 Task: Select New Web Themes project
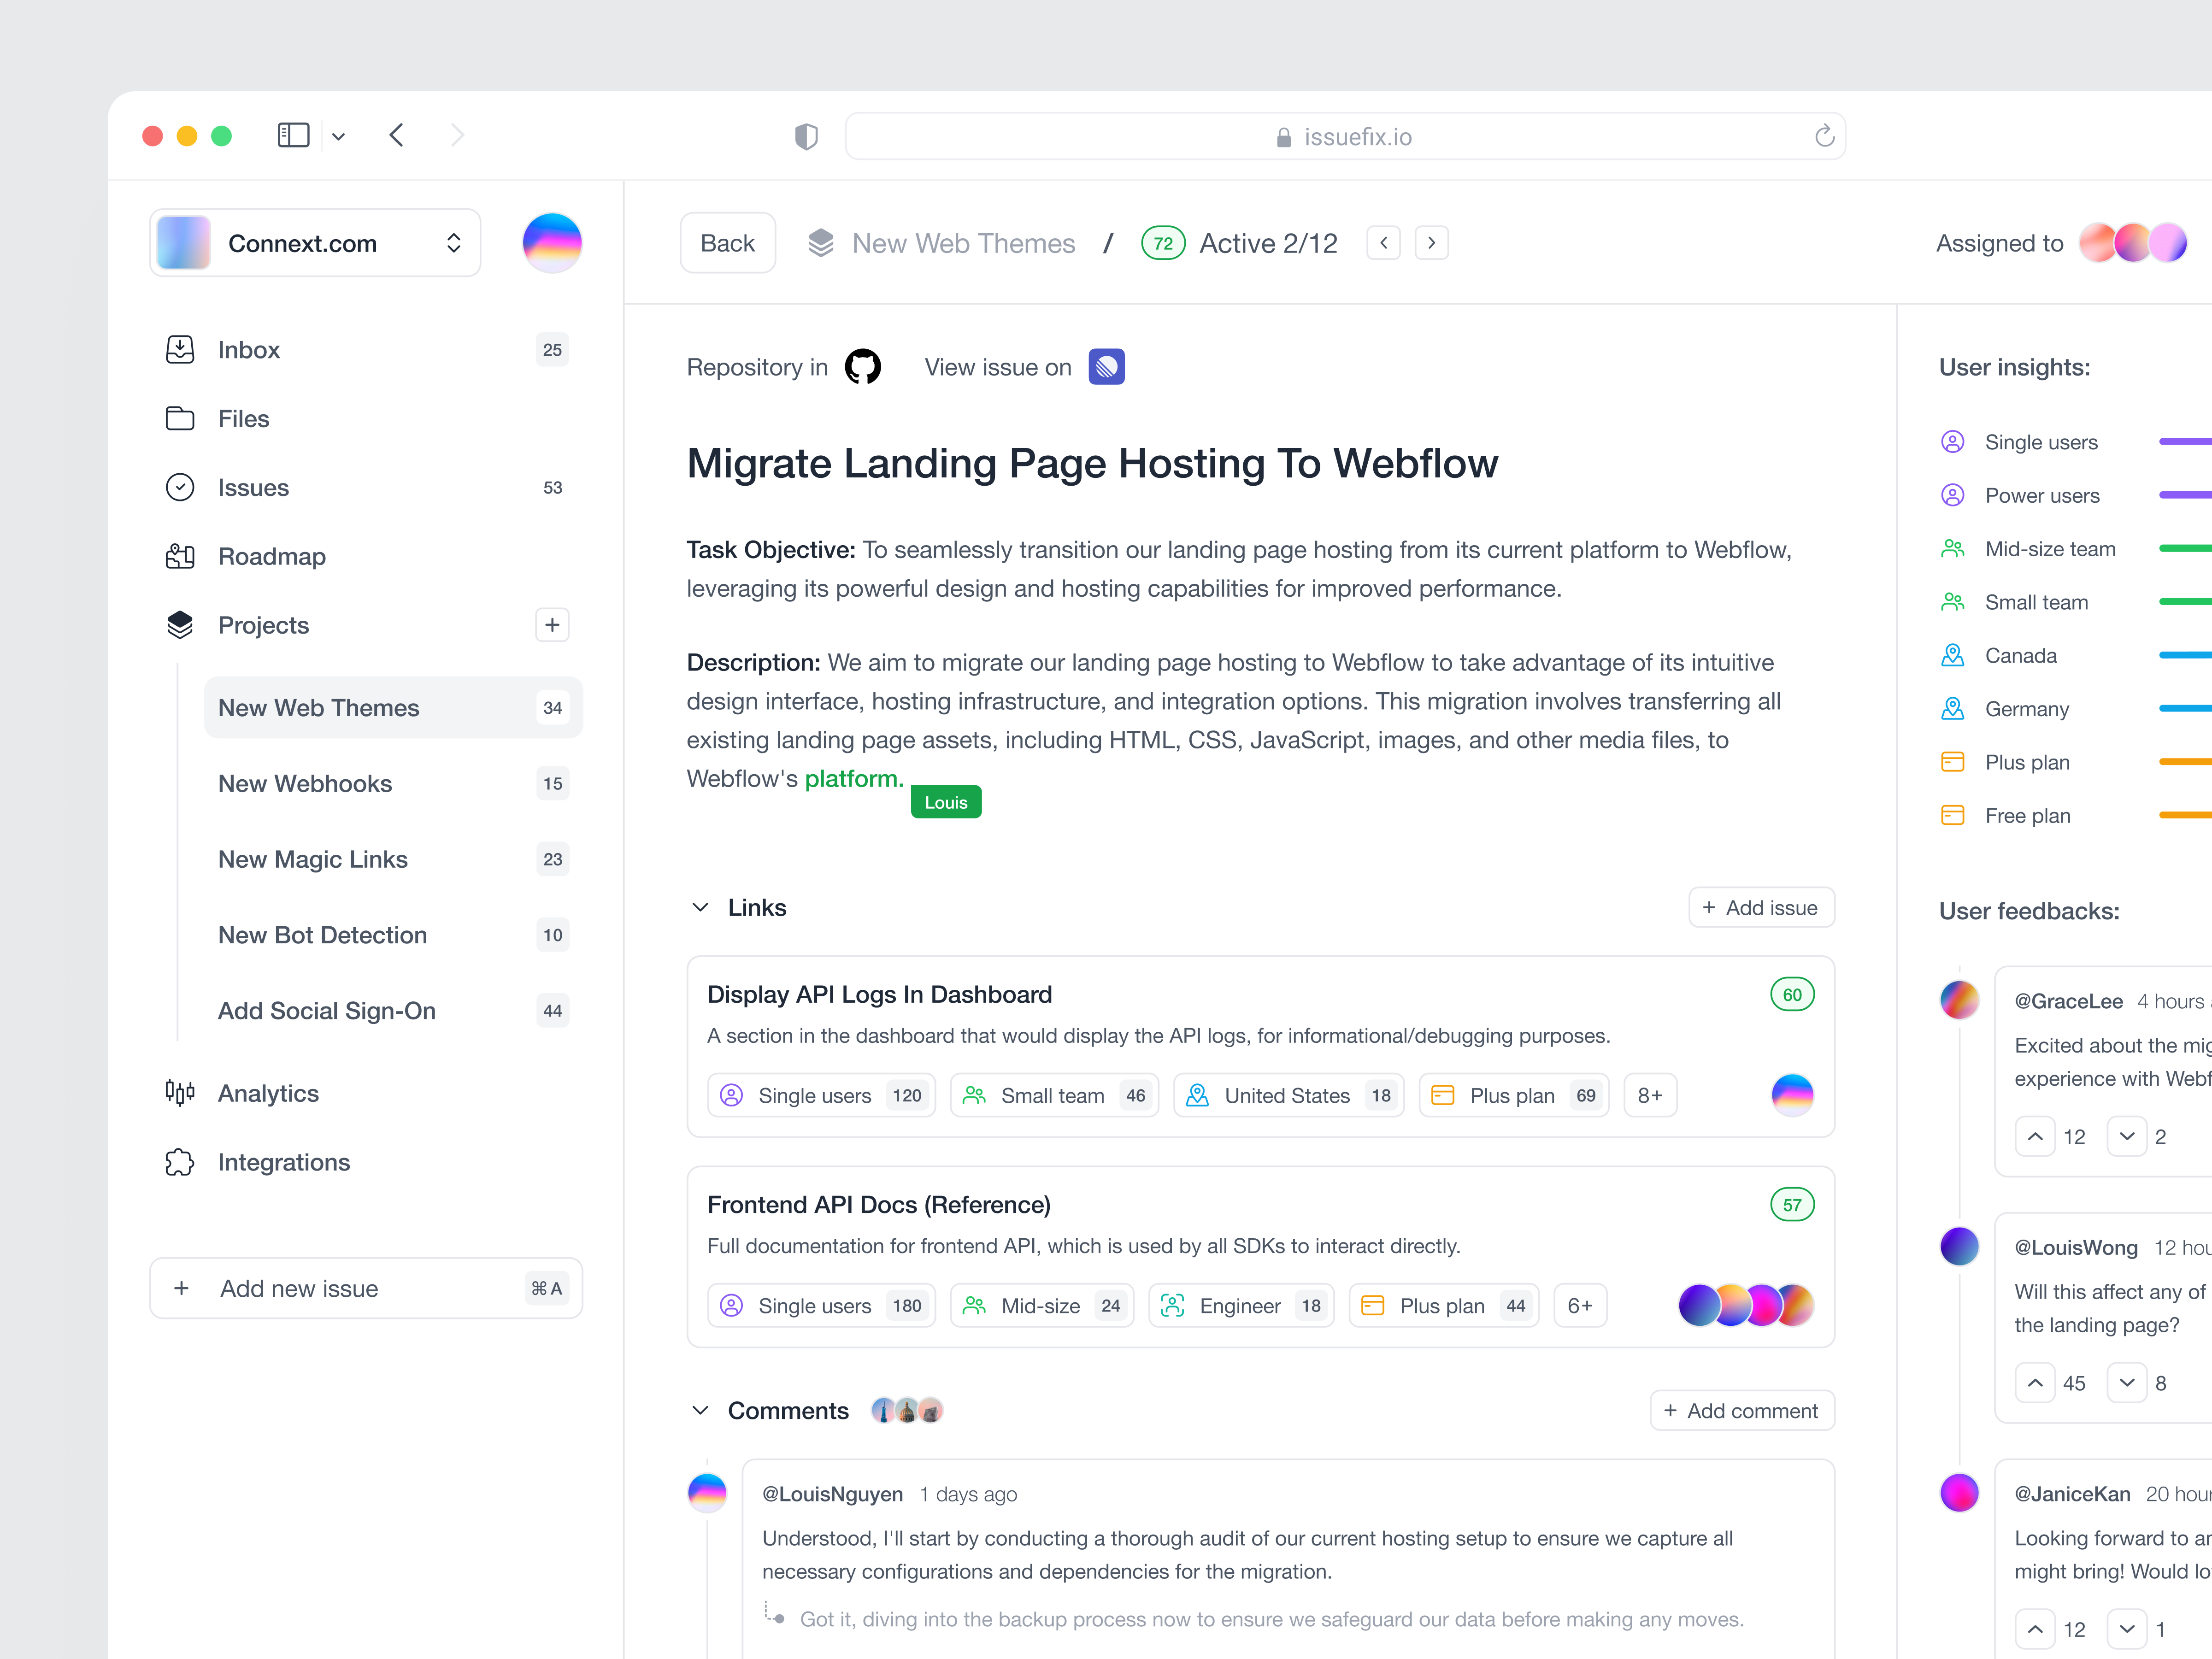click(x=393, y=708)
